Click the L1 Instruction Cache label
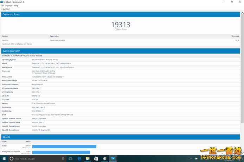The width and height of the screenshot is (244, 162). [x=10, y=88]
